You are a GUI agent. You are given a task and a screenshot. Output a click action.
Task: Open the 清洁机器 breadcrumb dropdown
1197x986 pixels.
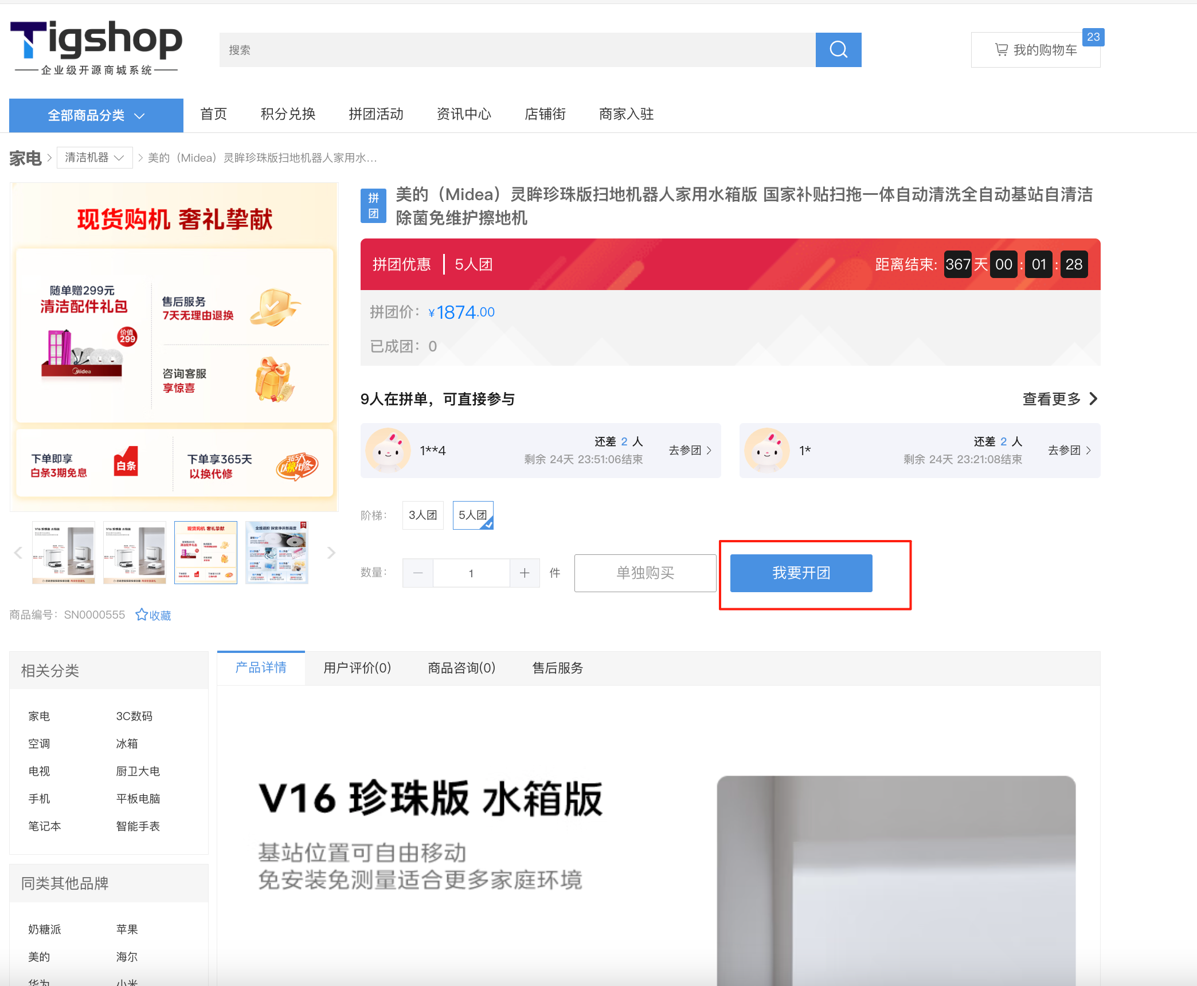point(95,158)
